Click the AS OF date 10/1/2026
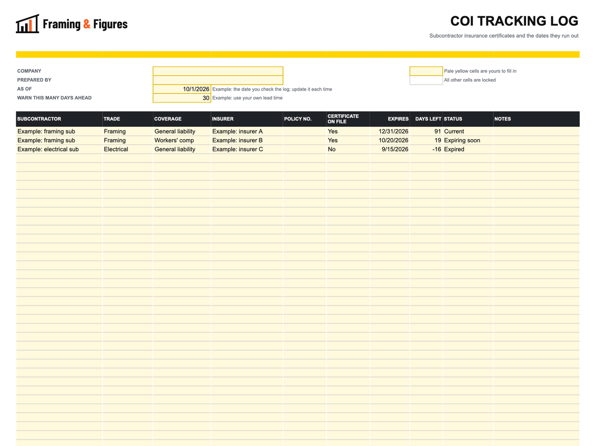595x446 pixels. click(182, 89)
